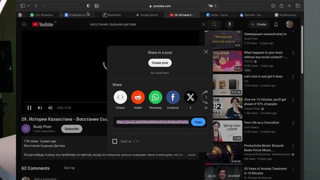Screen dimensions: 320x180
Task: Open options for 'Let's lock in' video
Action: 293,77
